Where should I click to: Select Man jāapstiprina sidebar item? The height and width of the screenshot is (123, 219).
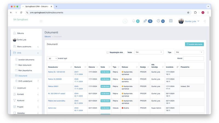point(25,70)
